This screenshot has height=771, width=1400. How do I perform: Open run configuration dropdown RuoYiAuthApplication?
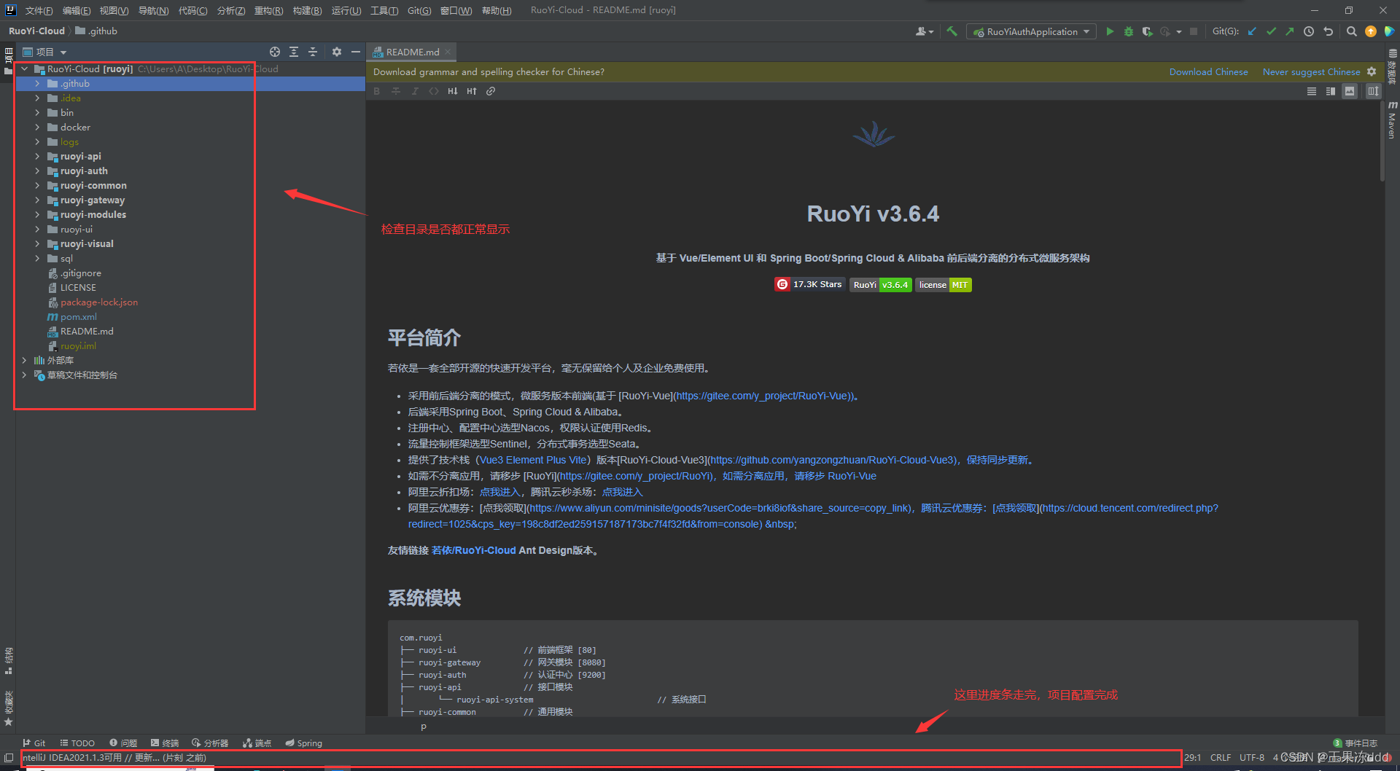pos(1031,31)
